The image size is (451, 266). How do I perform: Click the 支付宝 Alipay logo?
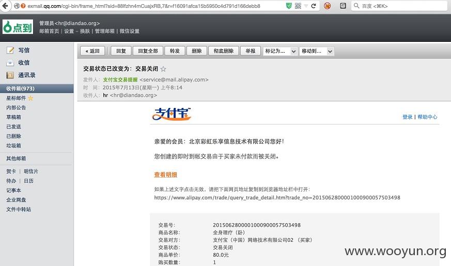[x=172, y=114]
